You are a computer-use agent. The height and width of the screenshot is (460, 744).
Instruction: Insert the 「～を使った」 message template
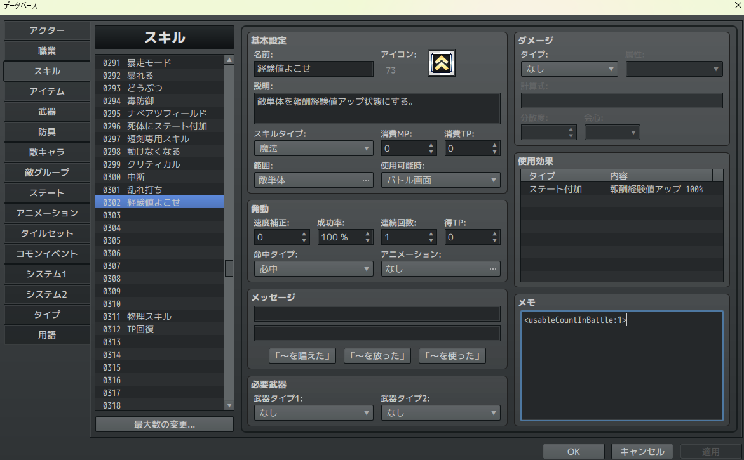tap(452, 356)
